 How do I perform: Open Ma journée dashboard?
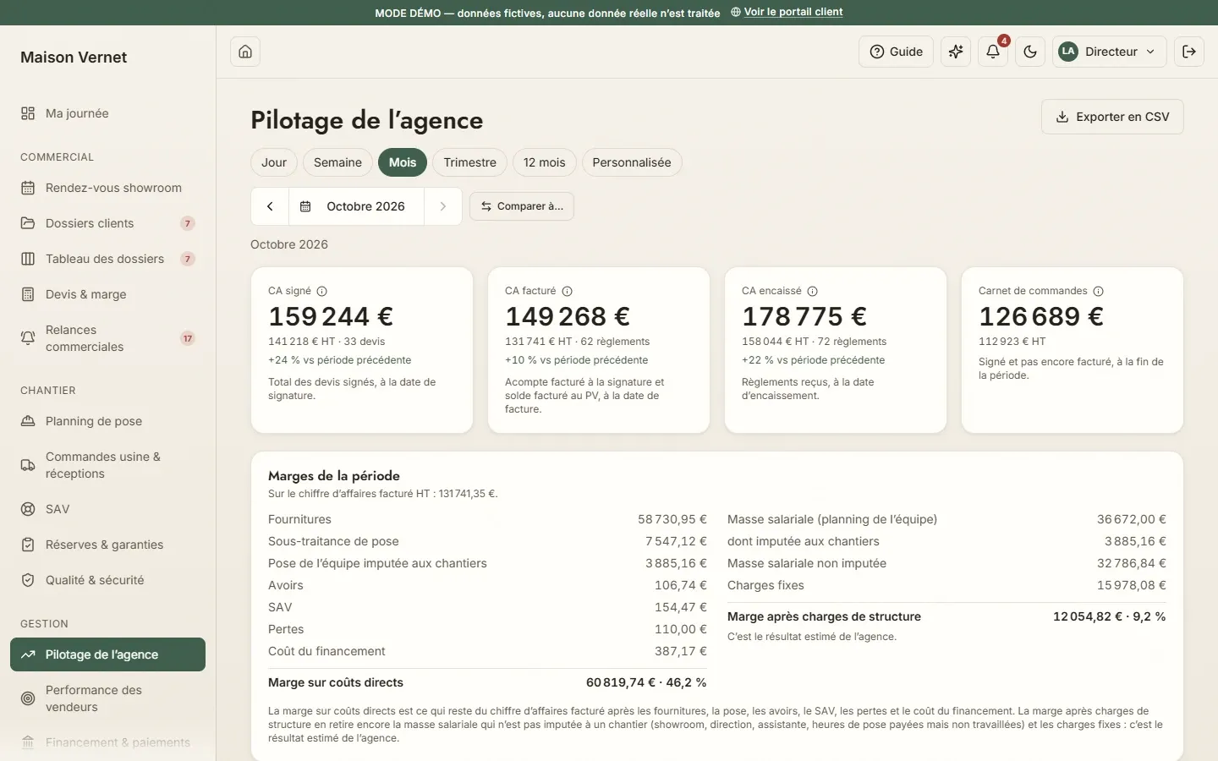click(107, 113)
